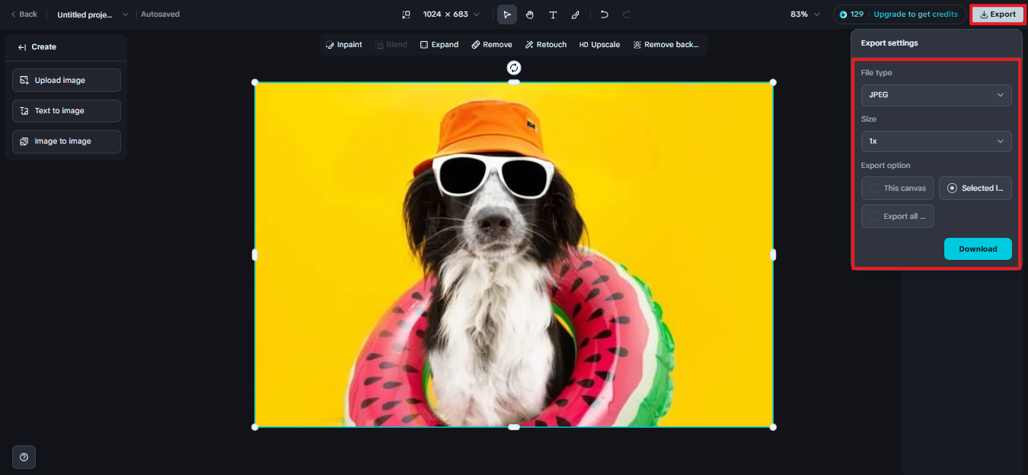1028x475 pixels.
Task: Redo the last action
Action: point(627,14)
